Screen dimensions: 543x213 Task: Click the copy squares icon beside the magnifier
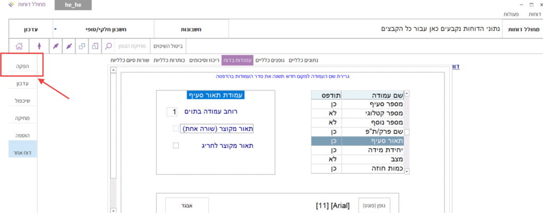click(x=95, y=46)
